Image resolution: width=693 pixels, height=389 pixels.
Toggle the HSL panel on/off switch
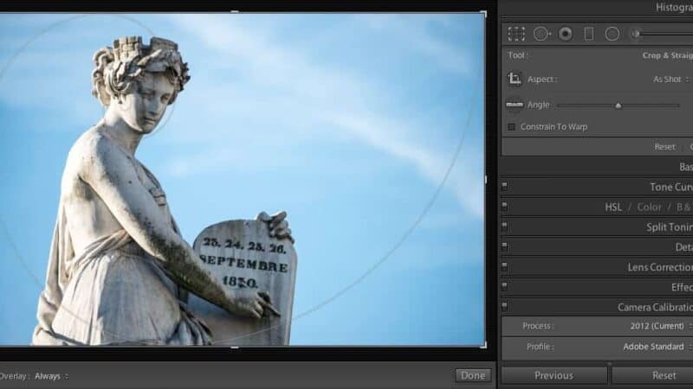[504, 207]
